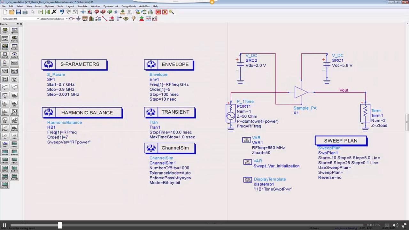
Task: Select the Term component icon in the palette
Action: click(x=5, y=63)
